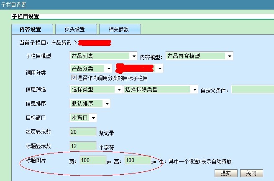The image size is (274, 181).
Task: Select the 相关参数 tab
Action: coord(119,29)
